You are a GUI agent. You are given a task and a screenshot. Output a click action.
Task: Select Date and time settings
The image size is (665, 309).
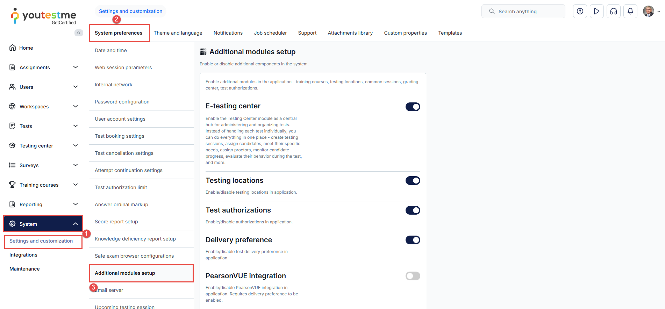(142, 50)
